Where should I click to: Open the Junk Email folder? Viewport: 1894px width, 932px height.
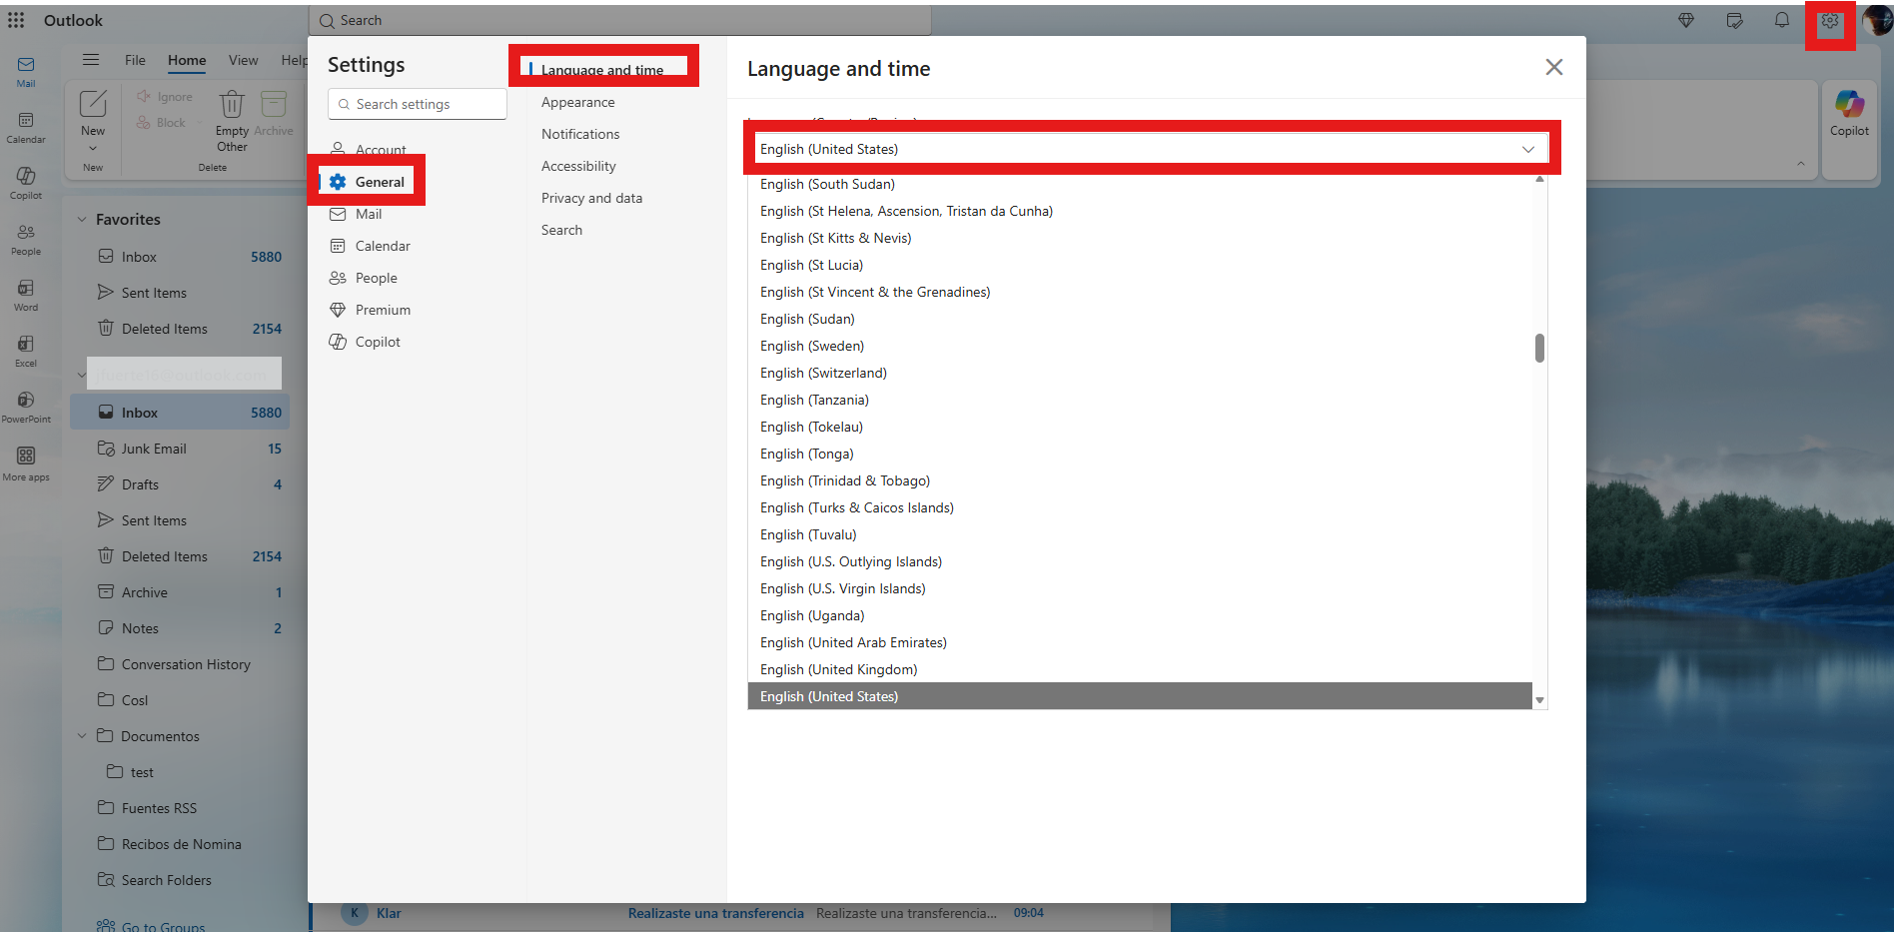point(180,449)
